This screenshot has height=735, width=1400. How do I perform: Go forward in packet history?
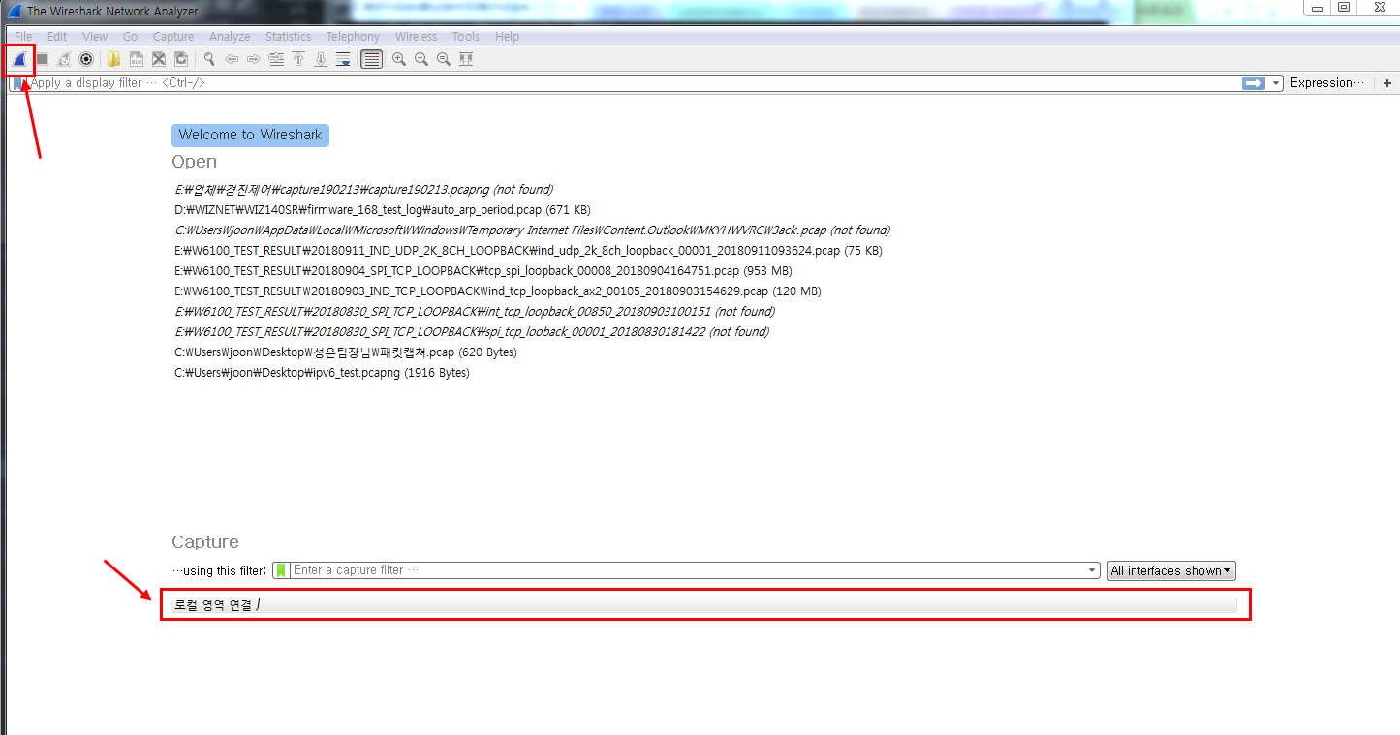pos(254,59)
